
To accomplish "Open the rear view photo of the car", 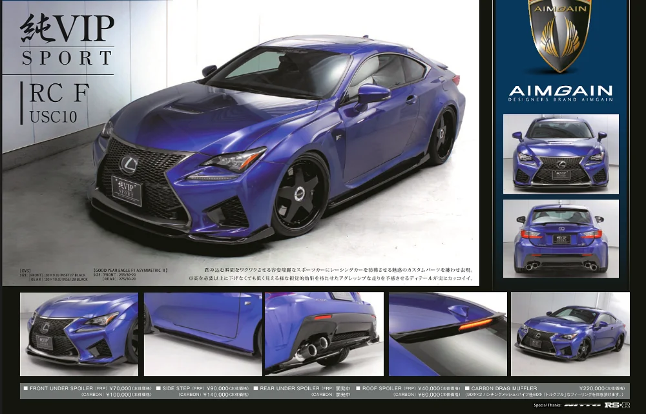I will [561, 238].
